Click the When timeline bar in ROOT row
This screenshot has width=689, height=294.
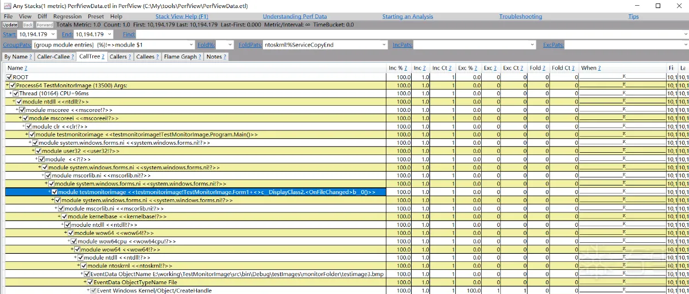coord(622,77)
